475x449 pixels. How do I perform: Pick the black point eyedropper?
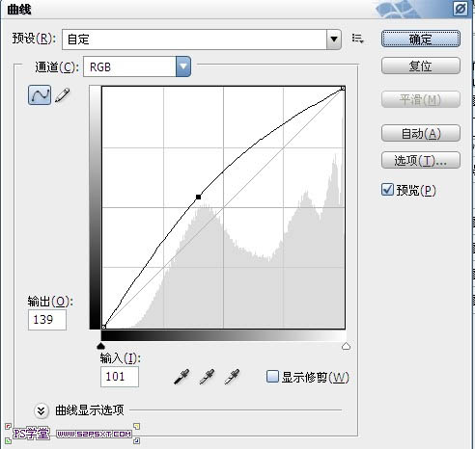coord(182,377)
